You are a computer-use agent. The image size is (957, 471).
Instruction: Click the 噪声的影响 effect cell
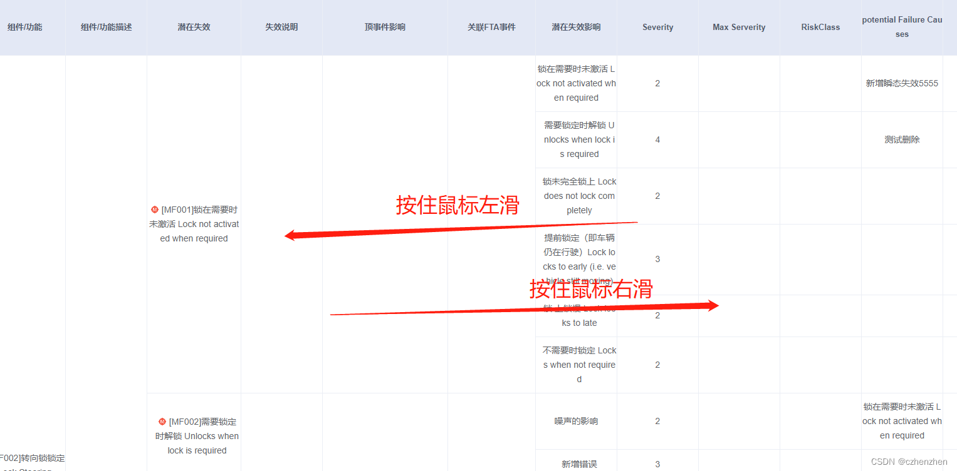577,421
